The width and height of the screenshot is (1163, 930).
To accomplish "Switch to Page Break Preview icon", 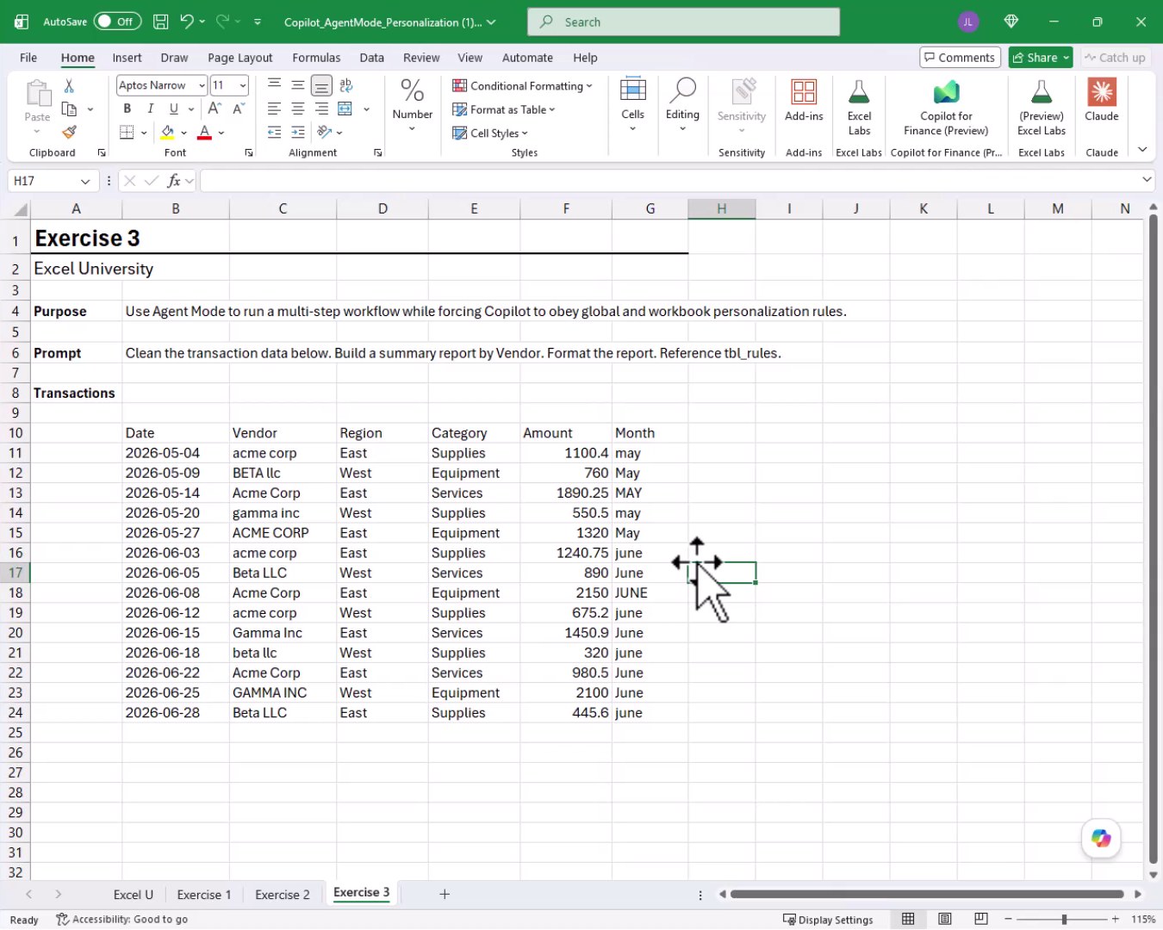I will click(981, 919).
